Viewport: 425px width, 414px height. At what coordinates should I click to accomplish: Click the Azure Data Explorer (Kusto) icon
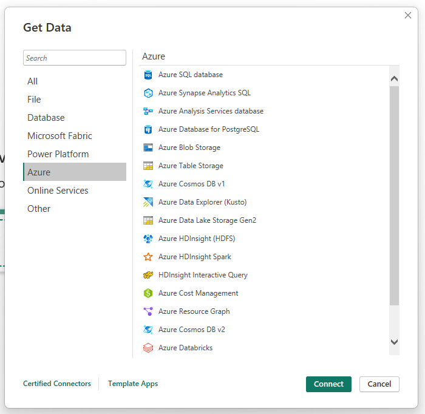[x=148, y=202]
